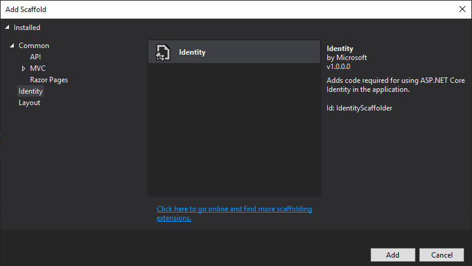Select the Installed category label
The height and width of the screenshot is (266, 472).
27,28
